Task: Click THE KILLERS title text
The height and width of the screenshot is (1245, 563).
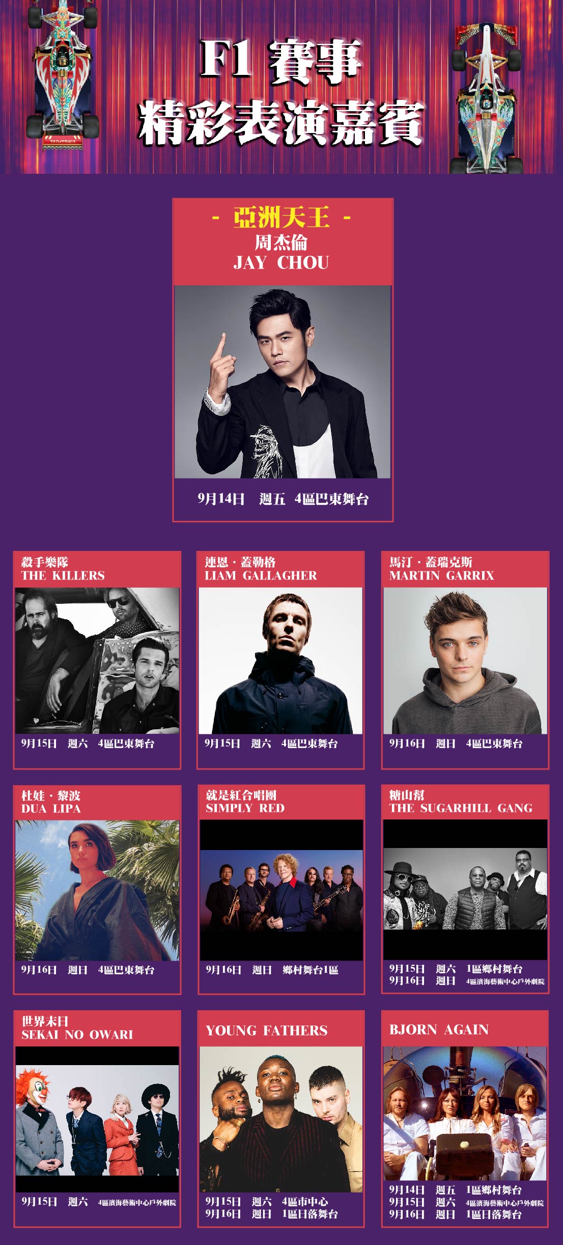Action: [63, 575]
